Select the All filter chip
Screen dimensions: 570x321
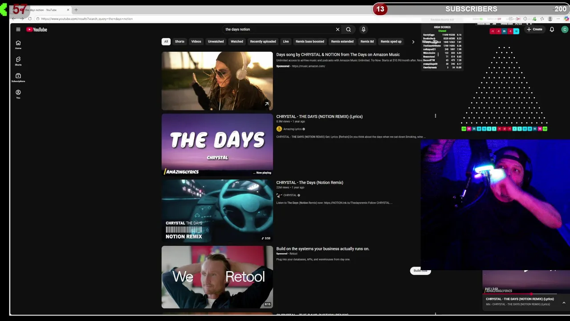point(166,41)
